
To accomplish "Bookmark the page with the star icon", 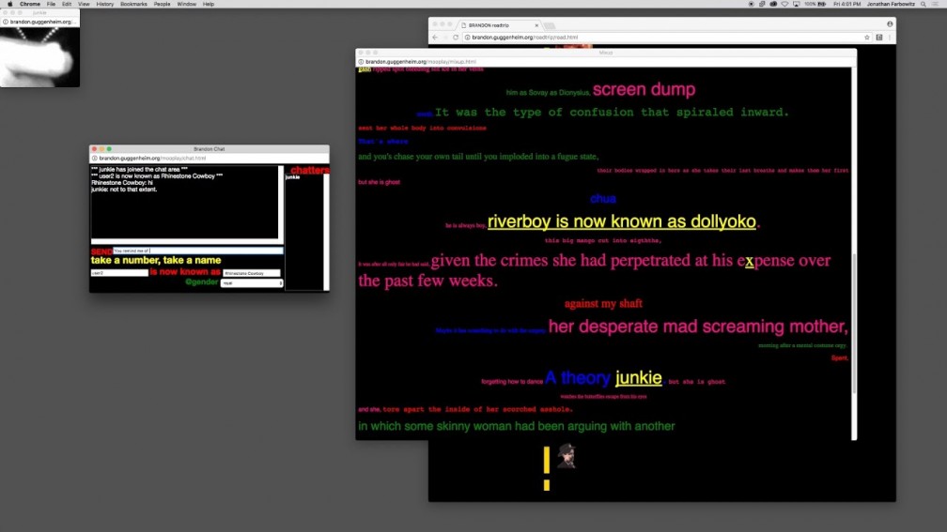I will [867, 38].
